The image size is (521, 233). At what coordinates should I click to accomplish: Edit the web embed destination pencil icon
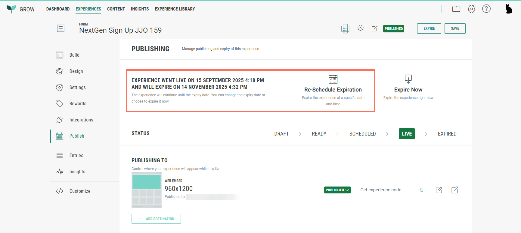pyautogui.click(x=439, y=190)
